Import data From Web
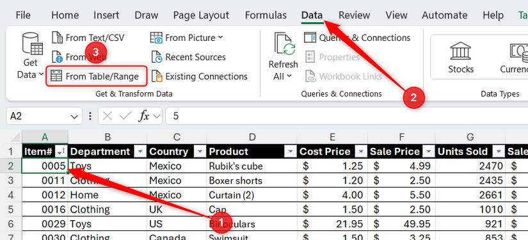Image resolution: width=528 pixels, height=240 pixels. [79, 57]
